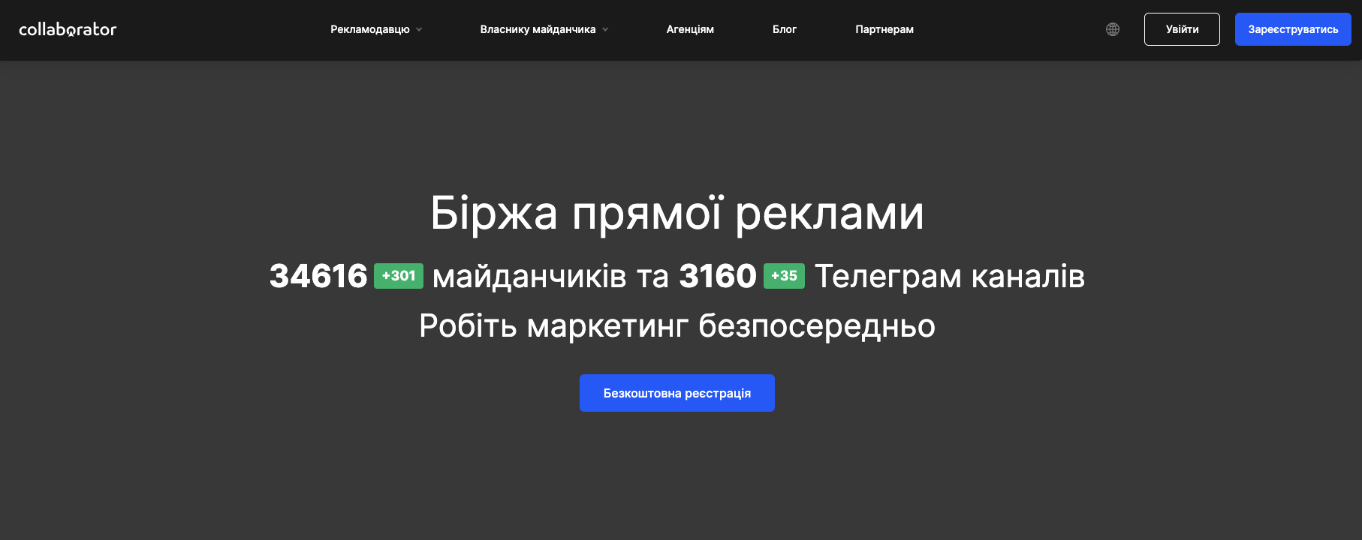This screenshot has height=540, width=1362.
Task: Click the Телеграм каналів text
Action: [x=950, y=277]
